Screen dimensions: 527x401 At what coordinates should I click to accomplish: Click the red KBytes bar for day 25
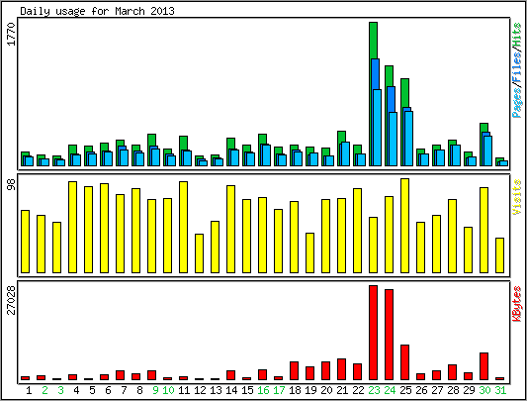coord(404,362)
